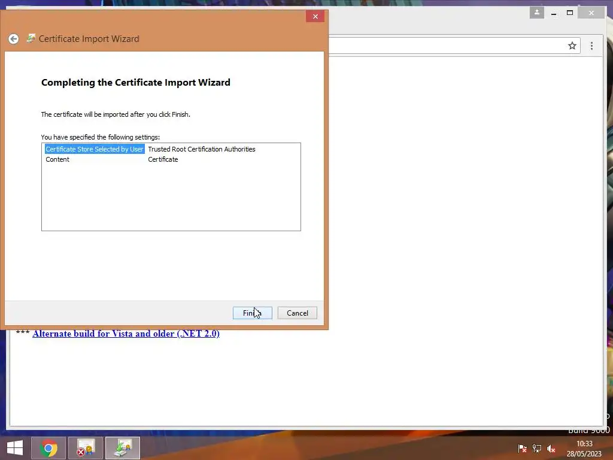613x460 pixels.
Task: Click the network tray icon
Action: tap(537, 449)
